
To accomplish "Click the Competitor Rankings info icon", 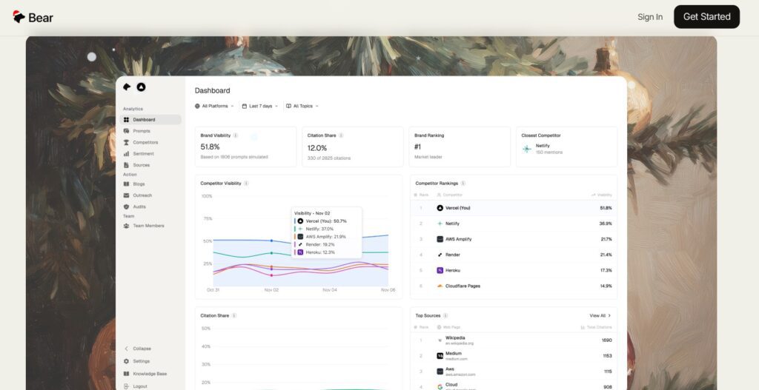I will 463,183.
